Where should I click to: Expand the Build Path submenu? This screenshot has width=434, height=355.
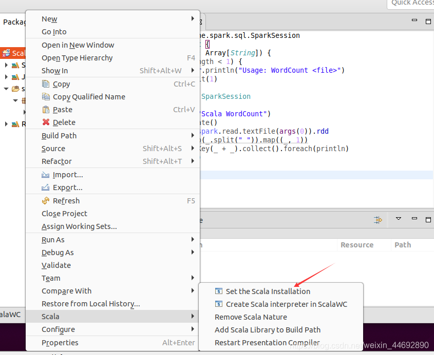[193, 135]
